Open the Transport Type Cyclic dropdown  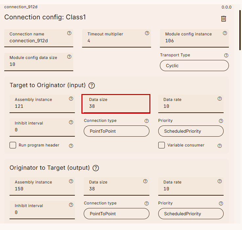[194, 66]
